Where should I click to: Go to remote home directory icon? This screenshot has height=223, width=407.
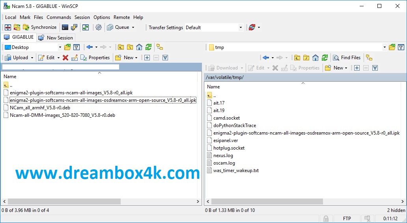(316, 58)
